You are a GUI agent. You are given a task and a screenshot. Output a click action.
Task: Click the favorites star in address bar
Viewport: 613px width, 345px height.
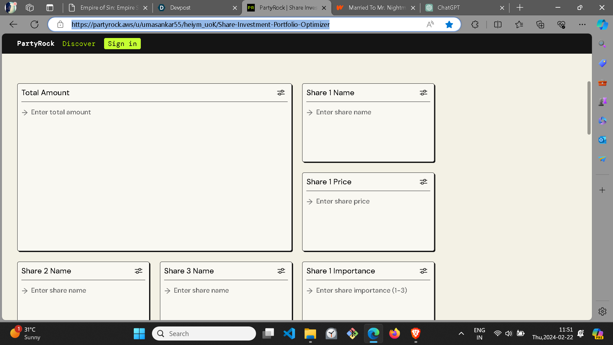[449, 24]
